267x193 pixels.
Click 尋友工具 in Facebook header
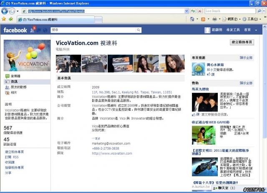point(233,30)
